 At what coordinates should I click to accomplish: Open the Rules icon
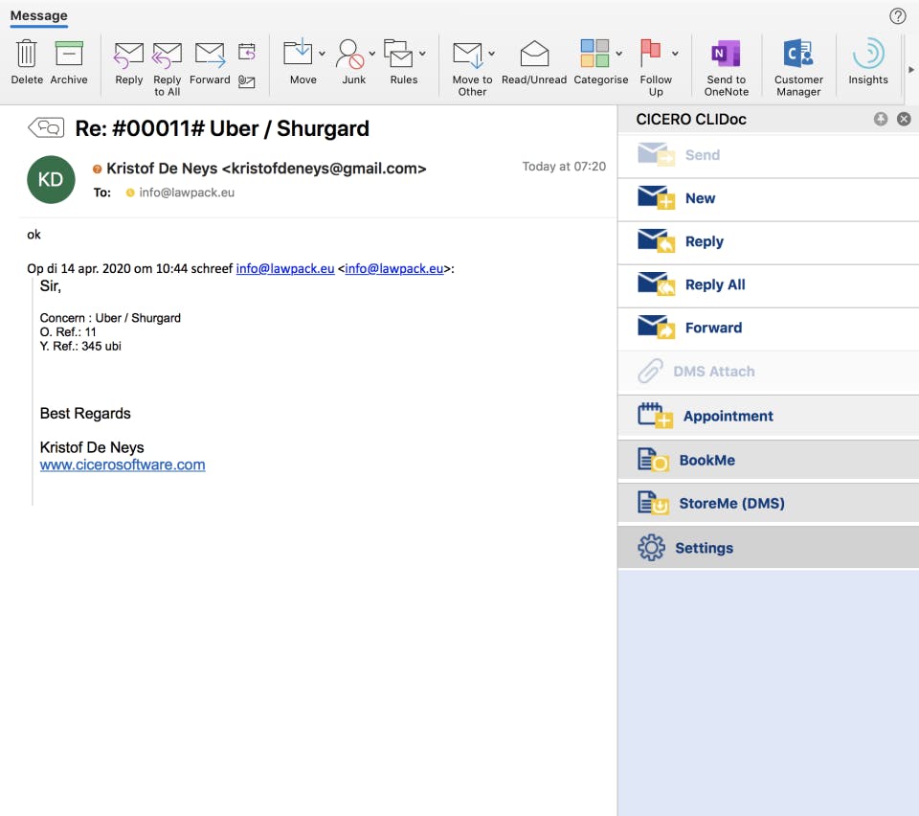click(398, 54)
